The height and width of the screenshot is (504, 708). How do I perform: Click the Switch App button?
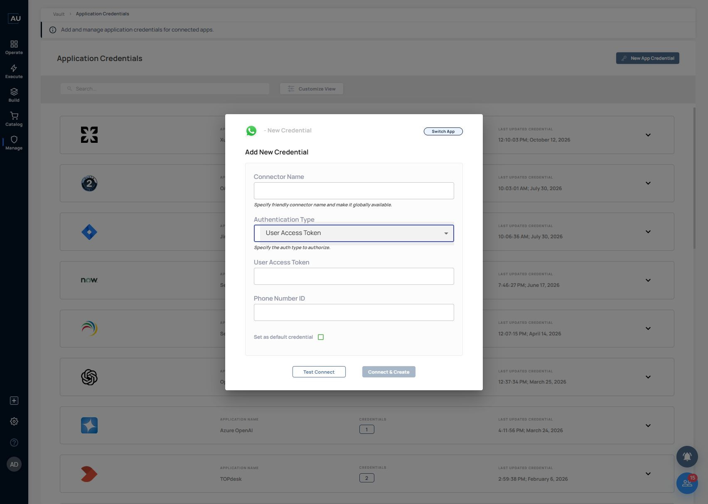point(443,132)
